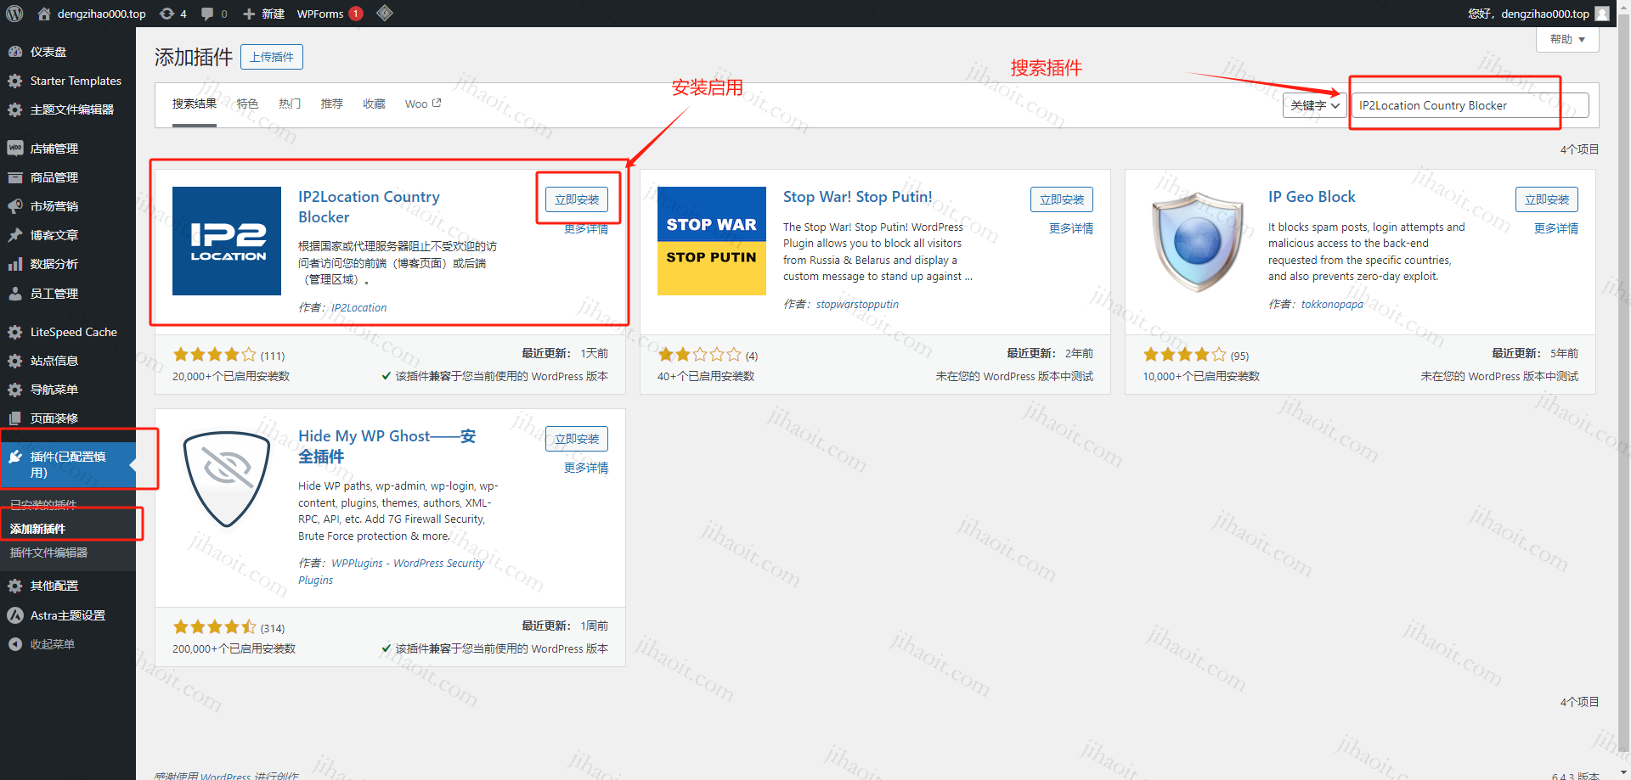The width and height of the screenshot is (1631, 780).
Task: Open IP2Location Country Blocker title link
Action: 369,207
